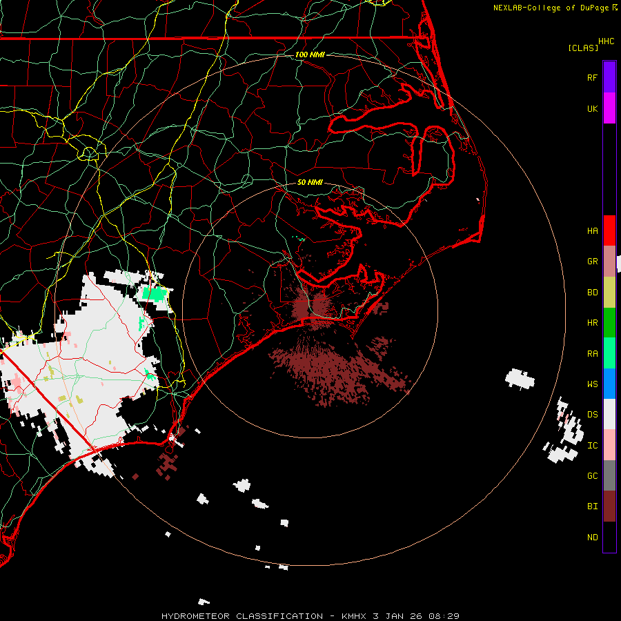Click the IC legend label
Screen dimensions: 621x621
point(592,446)
